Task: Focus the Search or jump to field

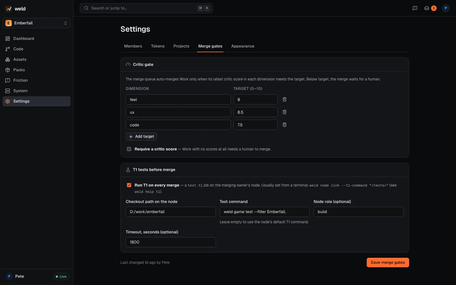Action: pyautogui.click(x=146, y=8)
